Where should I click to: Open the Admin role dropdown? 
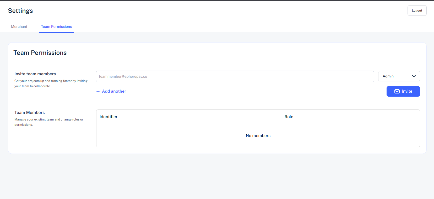(x=399, y=76)
